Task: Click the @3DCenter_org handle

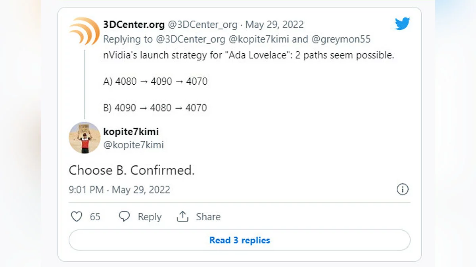Action: pyautogui.click(x=203, y=25)
